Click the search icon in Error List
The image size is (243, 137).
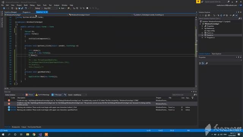[x=195, y=95]
